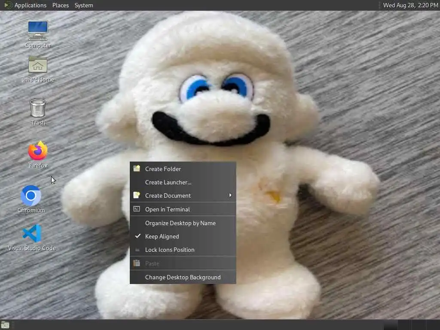Viewport: 440px width, 330px height.
Task: Click the Show Desktop button in the bottom panel
Action: pos(5,325)
